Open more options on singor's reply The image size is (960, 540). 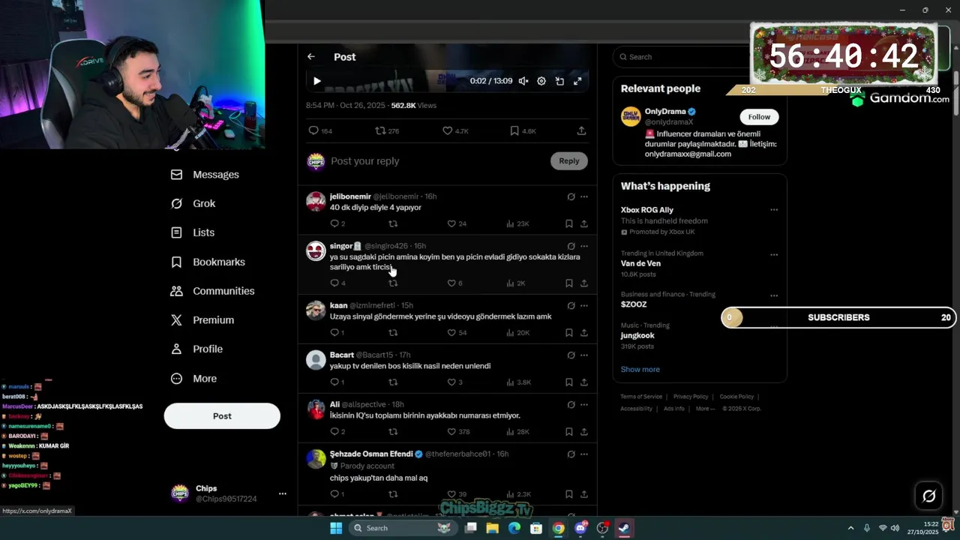point(584,246)
